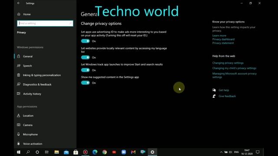Click the Get help link
Screen dimensions: 278x156
click(224, 90)
